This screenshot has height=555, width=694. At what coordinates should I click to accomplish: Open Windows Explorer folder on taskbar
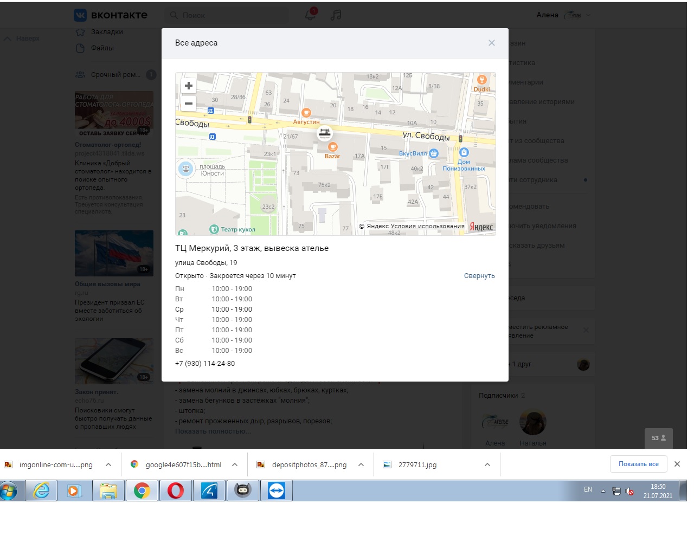pyautogui.click(x=108, y=491)
